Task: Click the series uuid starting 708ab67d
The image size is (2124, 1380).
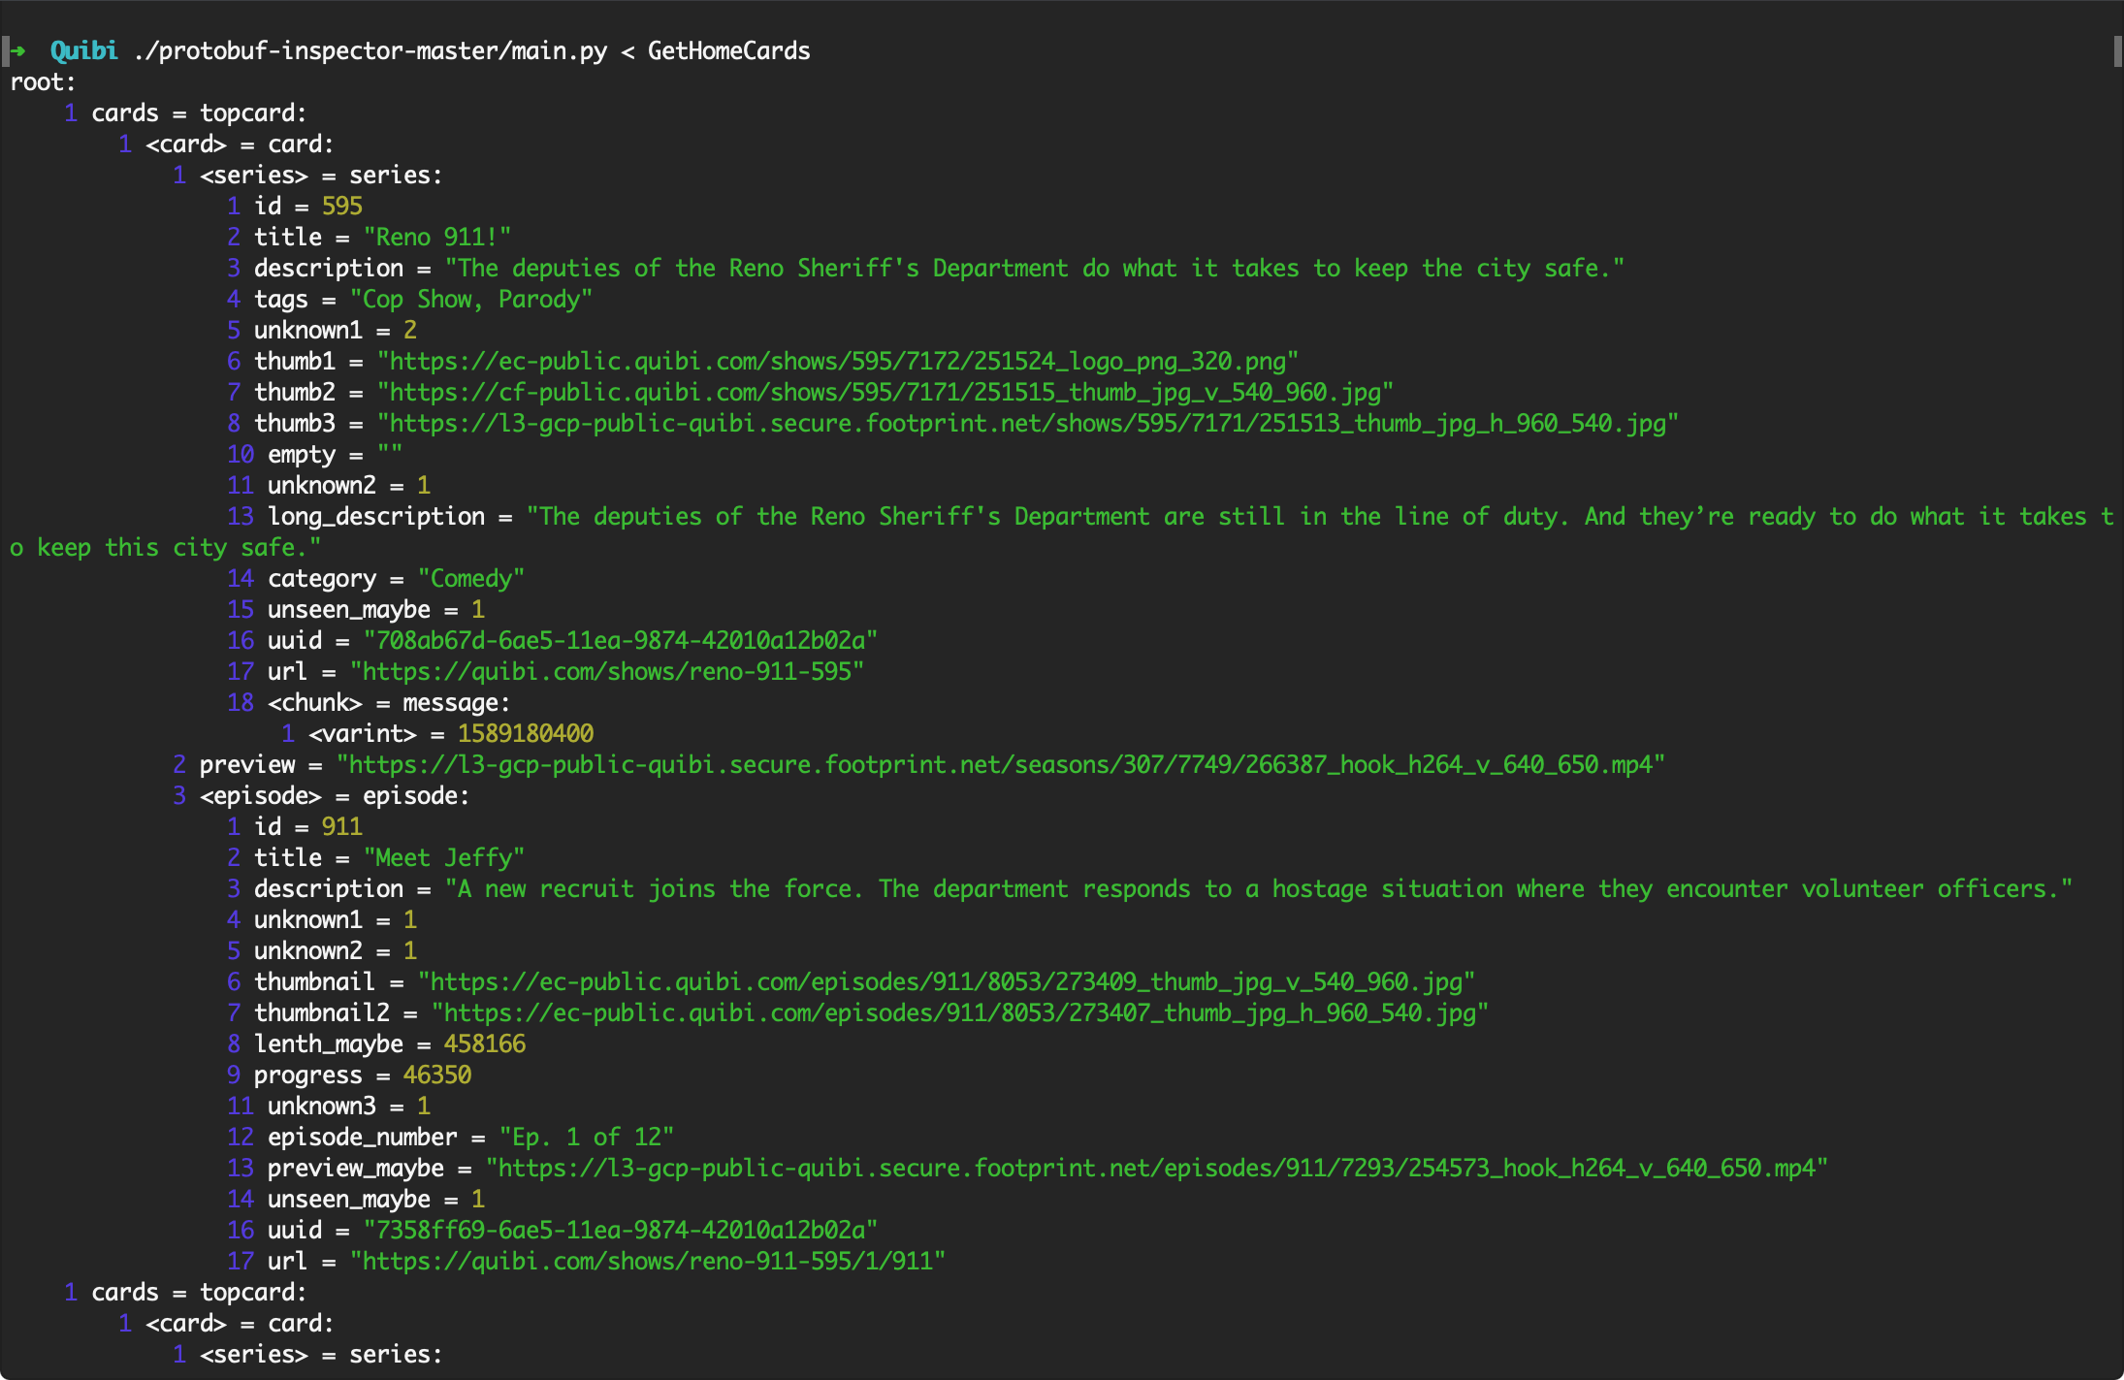Action: point(621,640)
